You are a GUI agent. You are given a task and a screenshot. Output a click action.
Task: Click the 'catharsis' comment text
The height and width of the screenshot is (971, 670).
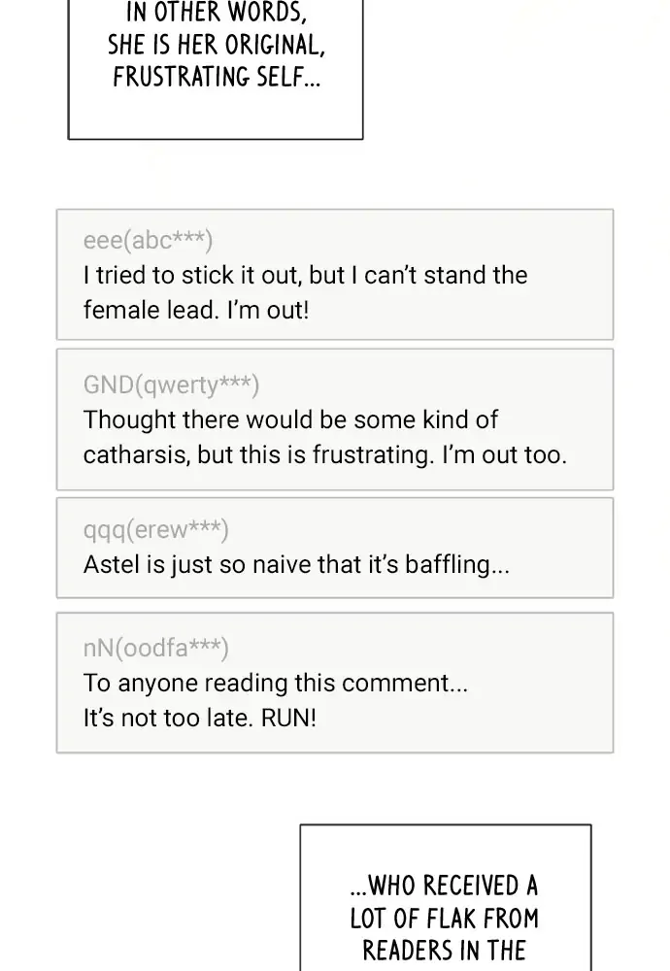[325, 454]
